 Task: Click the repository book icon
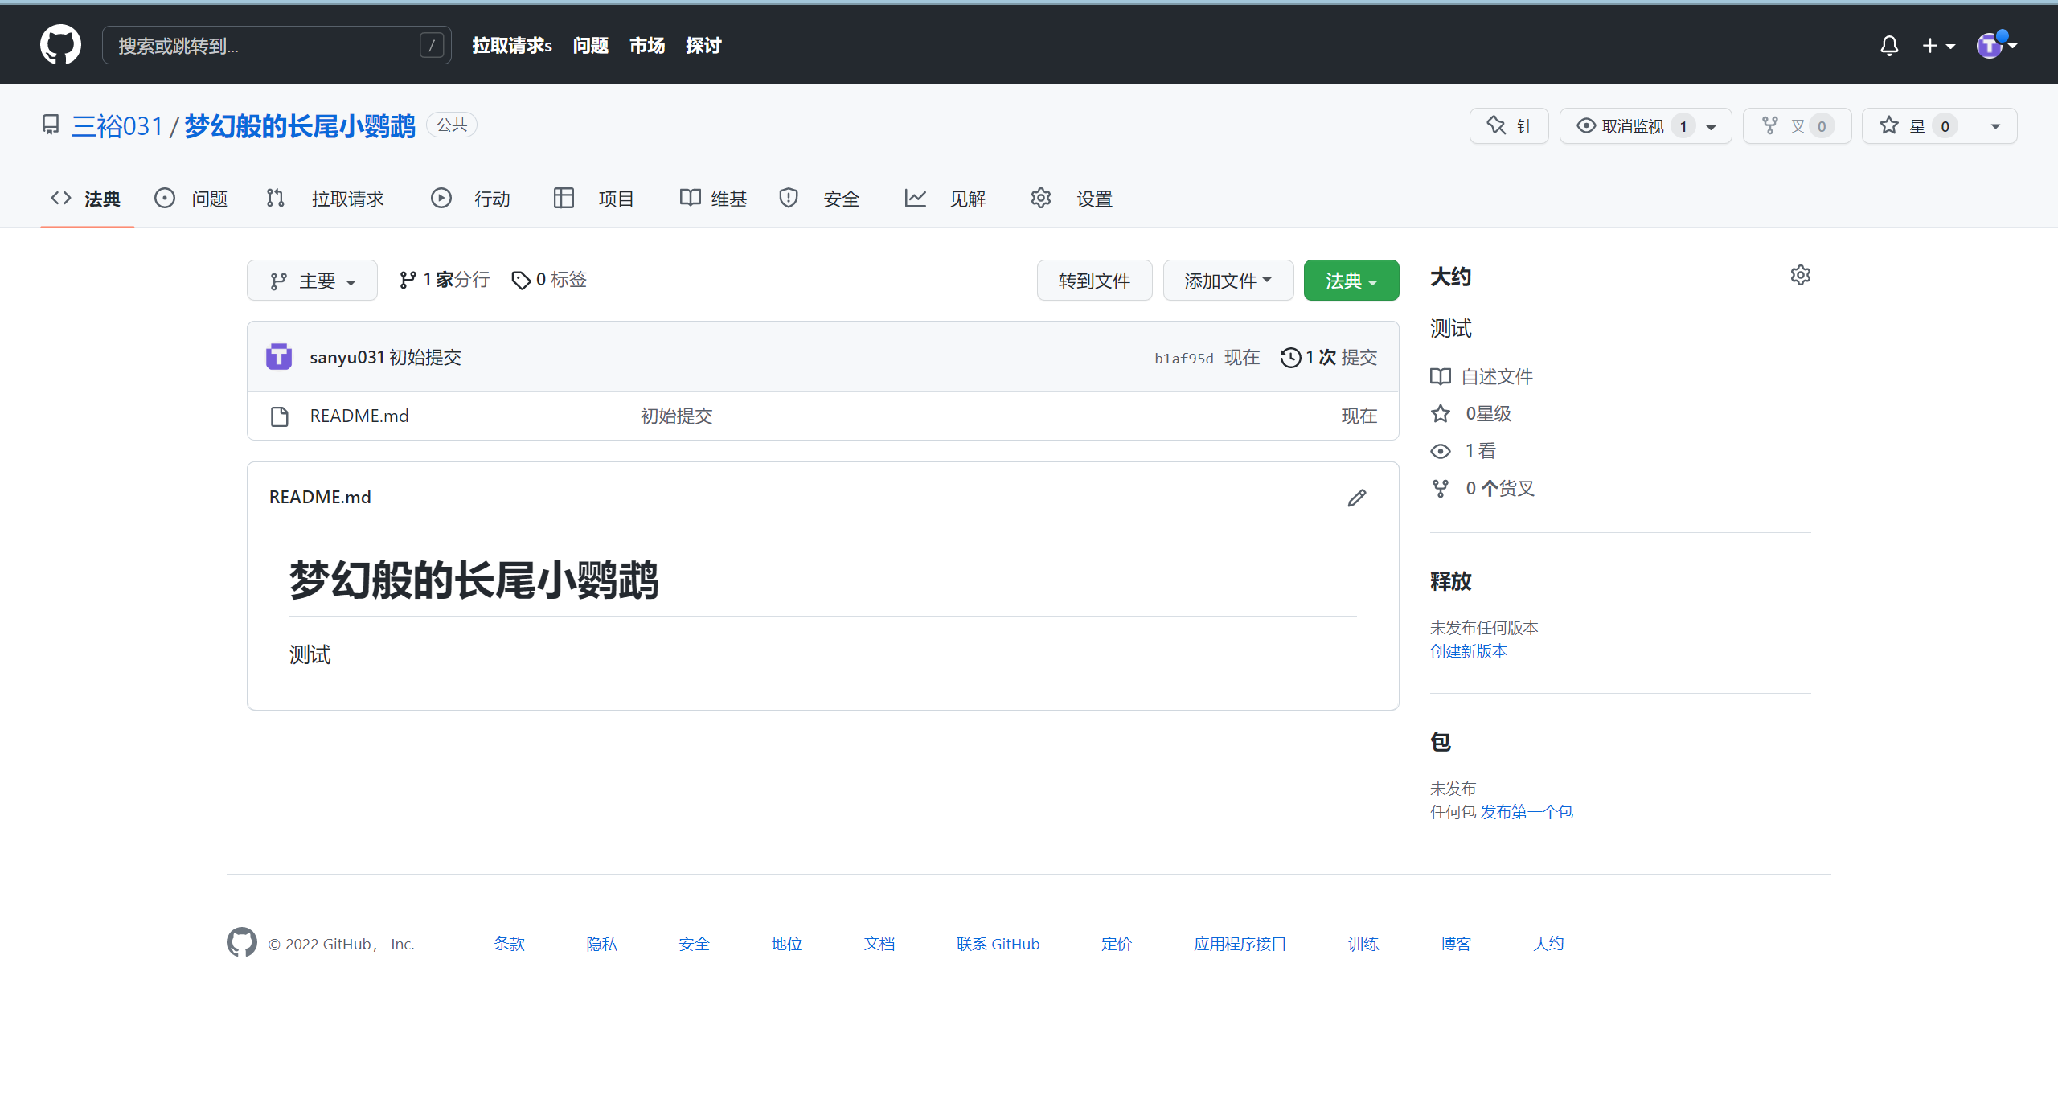pyautogui.click(x=51, y=125)
